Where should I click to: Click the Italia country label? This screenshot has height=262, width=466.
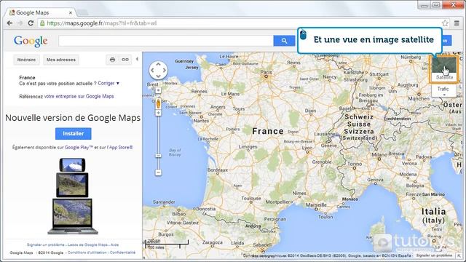pyautogui.click(x=434, y=212)
